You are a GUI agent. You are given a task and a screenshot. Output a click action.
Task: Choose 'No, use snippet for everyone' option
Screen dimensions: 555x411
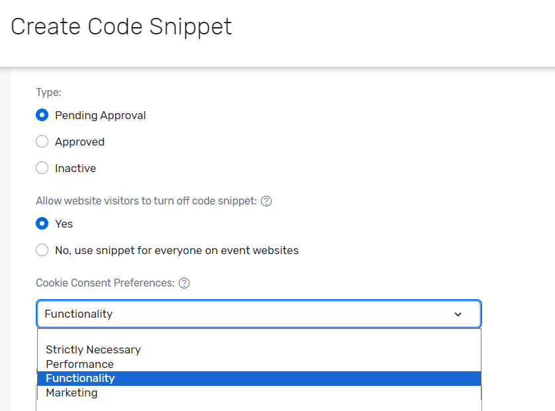[42, 250]
